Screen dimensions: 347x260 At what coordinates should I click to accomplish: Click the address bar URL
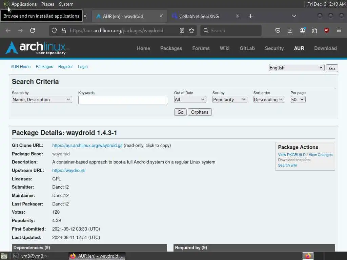click(x=117, y=30)
